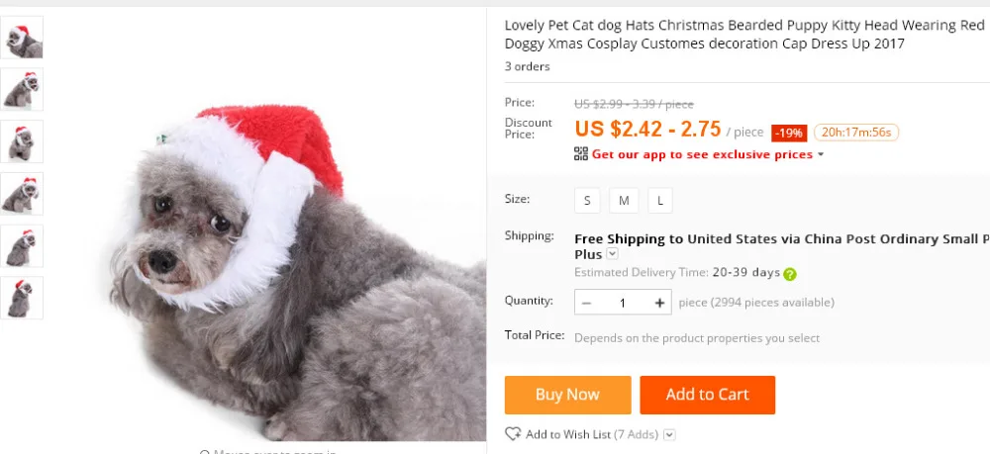Select the third product thumbnail
Viewport: 990px width, 454px height.
pos(21,141)
